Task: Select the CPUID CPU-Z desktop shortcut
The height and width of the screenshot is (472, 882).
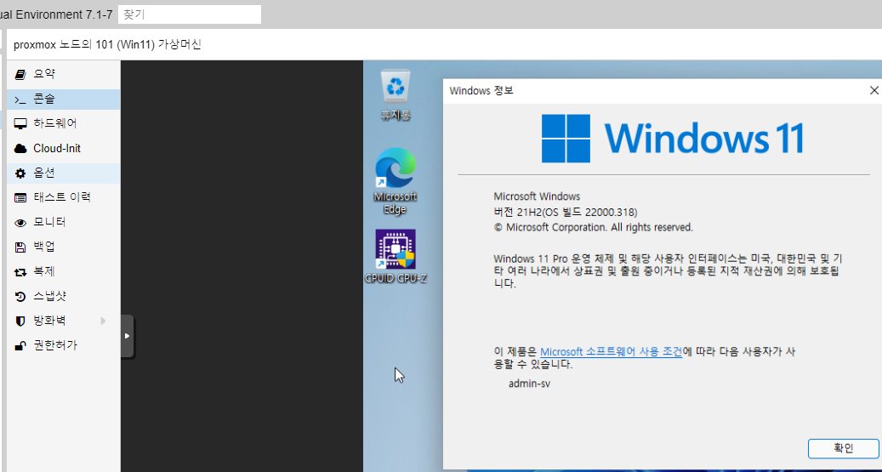Action: (x=395, y=257)
